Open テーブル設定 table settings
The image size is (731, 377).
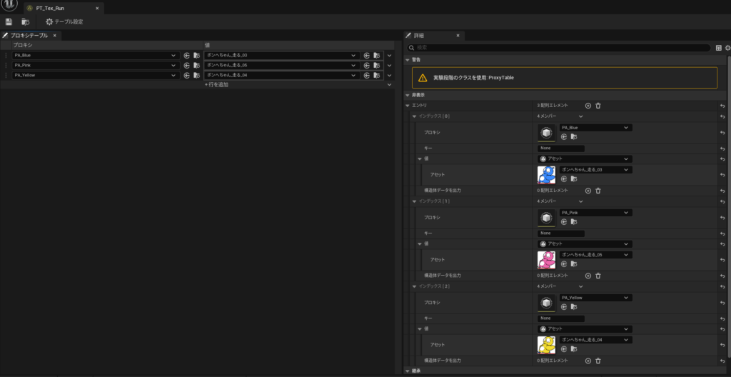click(64, 22)
